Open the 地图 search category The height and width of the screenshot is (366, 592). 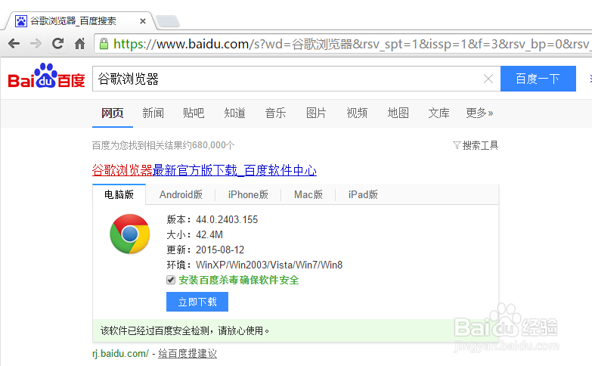(398, 113)
